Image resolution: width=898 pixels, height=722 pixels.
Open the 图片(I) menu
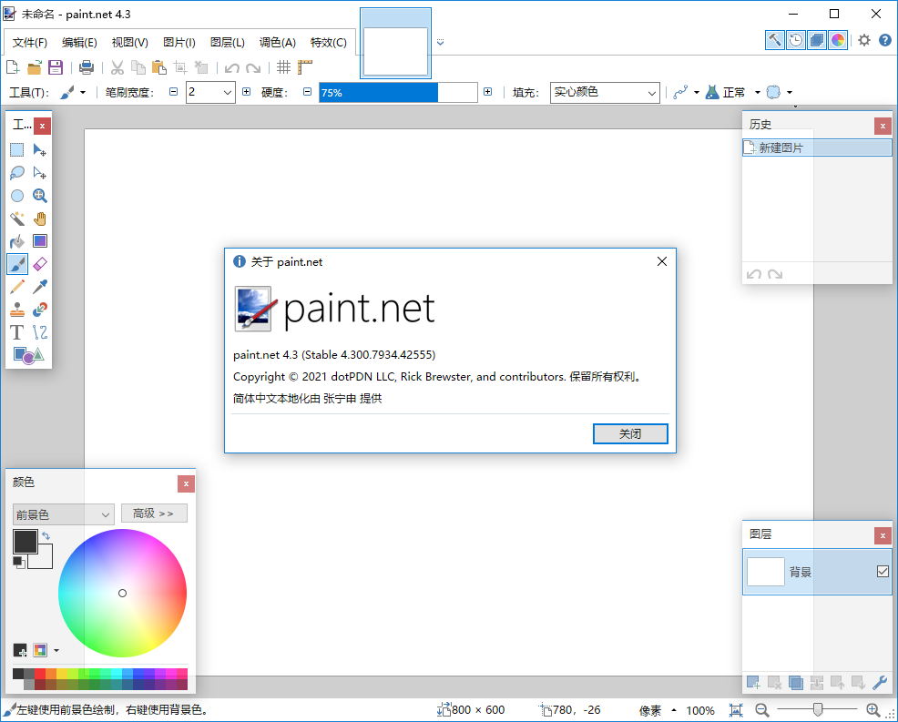coord(179,43)
